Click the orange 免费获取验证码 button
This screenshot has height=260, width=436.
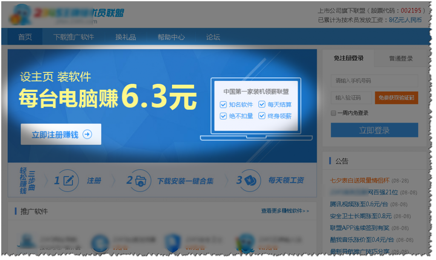coord(396,98)
